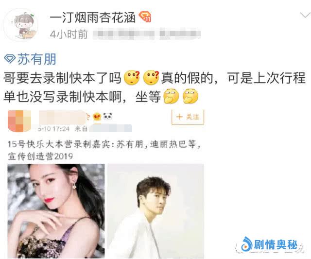The width and height of the screenshot is (311, 259).
Task: Click the reposted 5-10 17:24 timestamp
Action: pos(53,129)
